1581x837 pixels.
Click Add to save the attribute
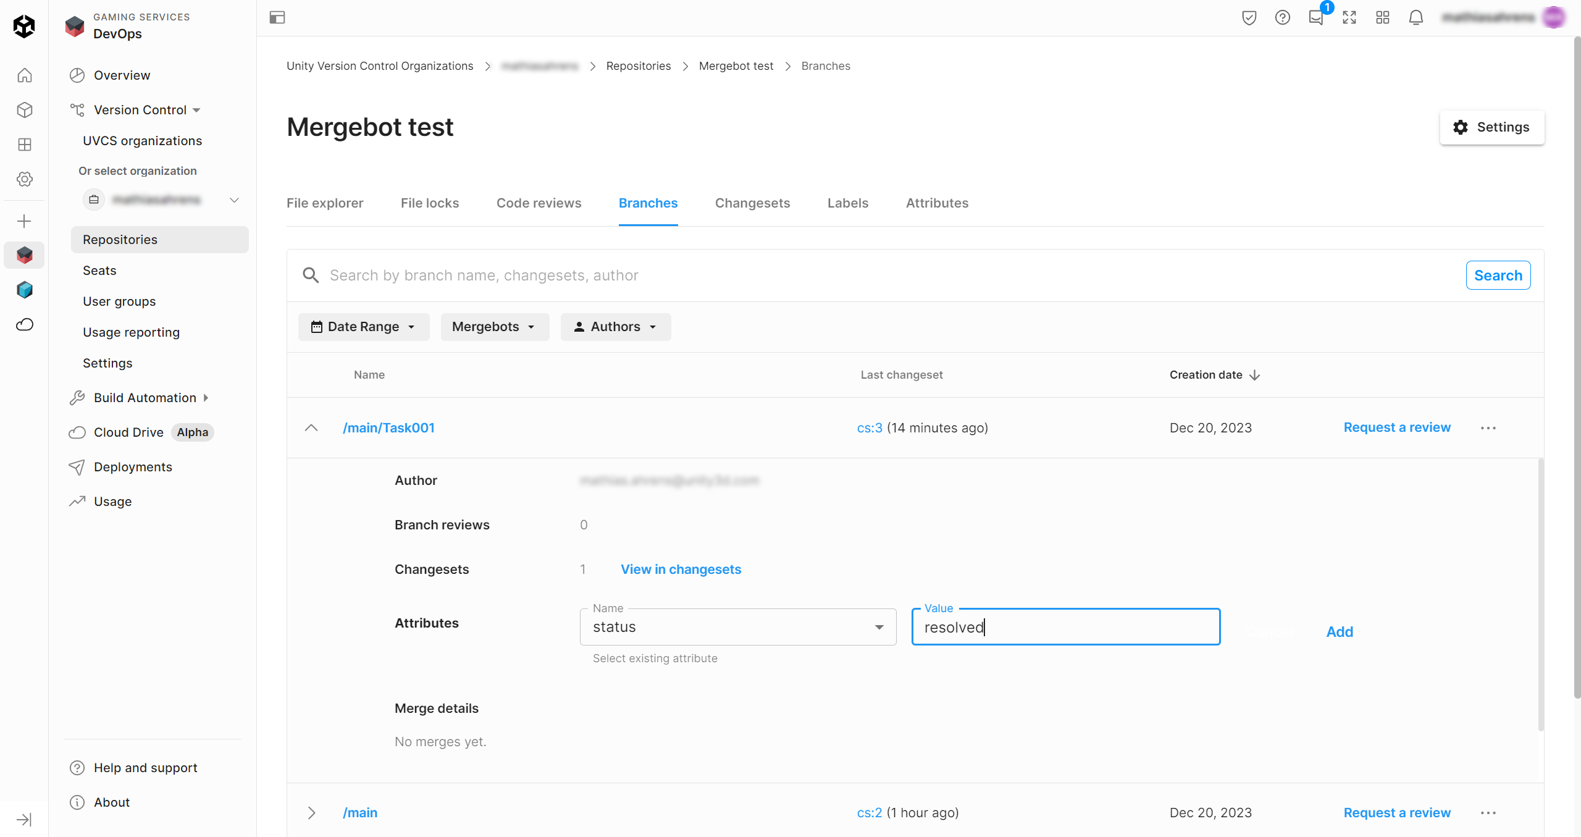coord(1339,631)
